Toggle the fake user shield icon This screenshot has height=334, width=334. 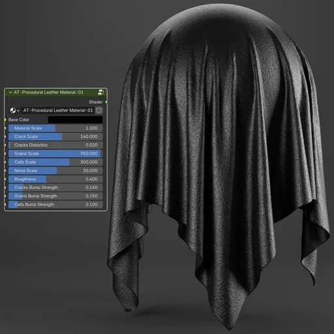tap(99, 110)
